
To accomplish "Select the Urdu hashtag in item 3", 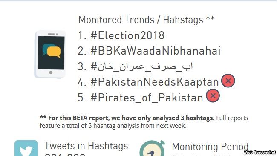I will click(141, 66).
